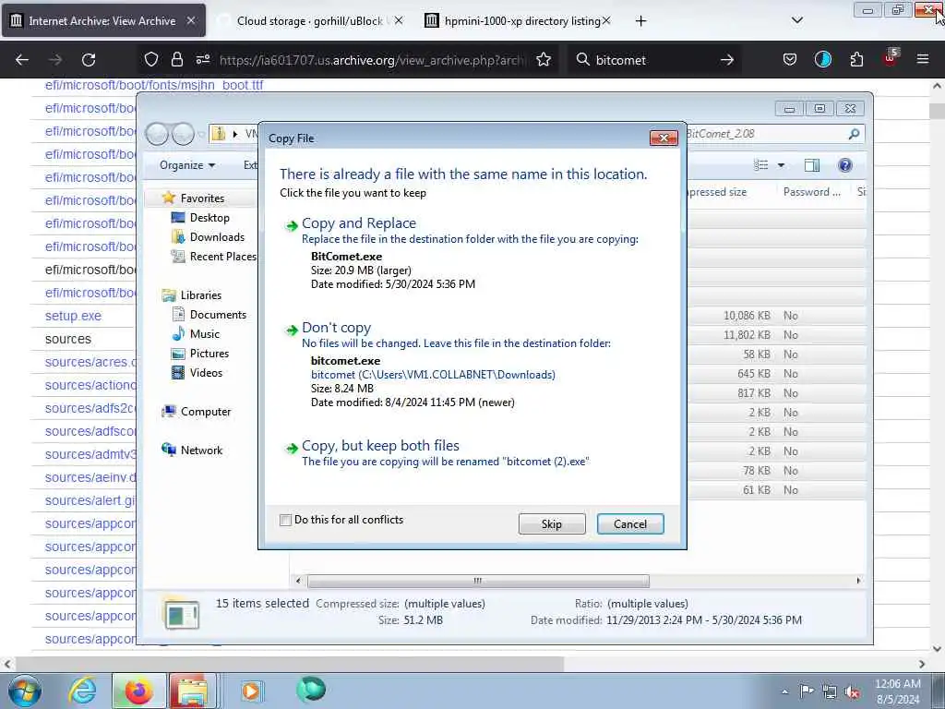Choose Copy and Replace option
945x709 pixels.
click(359, 223)
